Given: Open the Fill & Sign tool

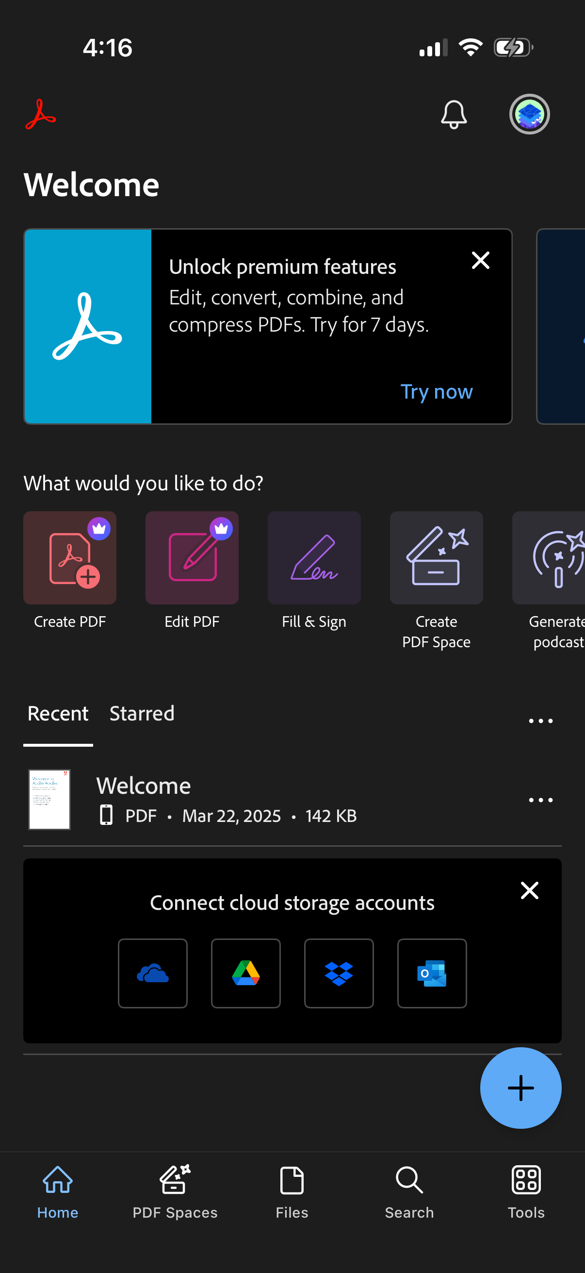Looking at the screenshot, I should 314,557.
